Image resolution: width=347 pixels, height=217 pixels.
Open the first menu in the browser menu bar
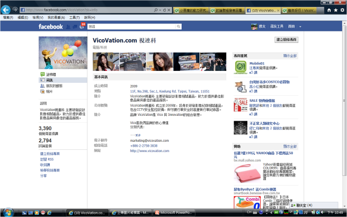8,17
